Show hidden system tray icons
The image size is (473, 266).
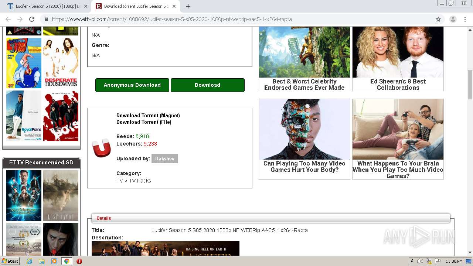click(412, 261)
